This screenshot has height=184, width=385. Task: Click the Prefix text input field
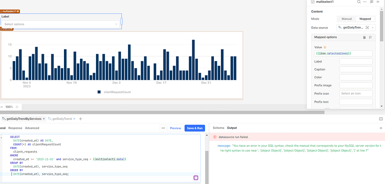[x=356, y=102]
